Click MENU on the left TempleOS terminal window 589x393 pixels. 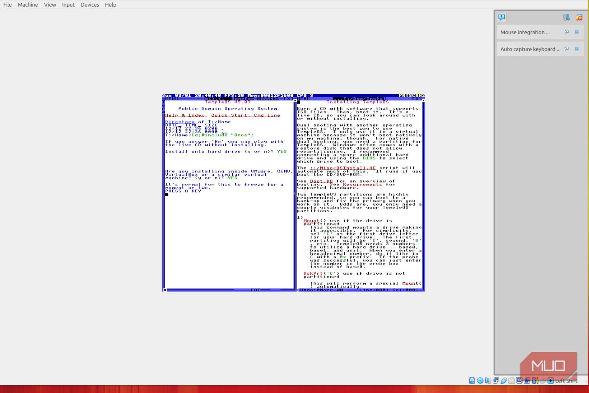pos(172,99)
